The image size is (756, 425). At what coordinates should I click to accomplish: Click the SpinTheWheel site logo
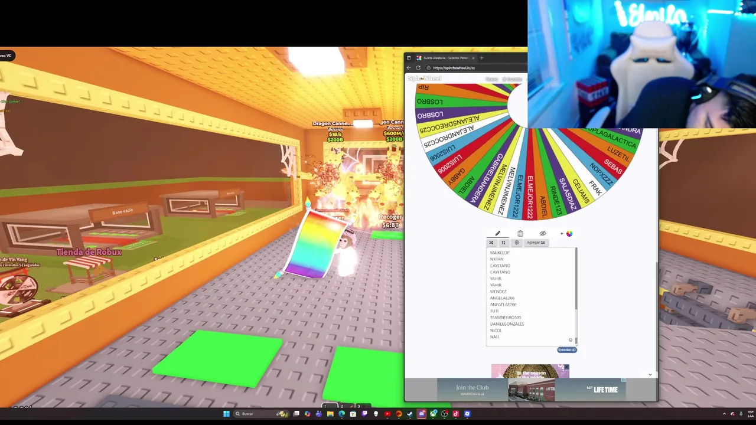(424, 79)
